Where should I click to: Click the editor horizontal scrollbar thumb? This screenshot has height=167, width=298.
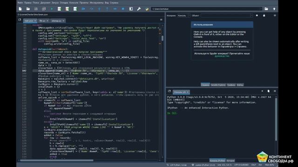pyautogui.click(x=57, y=161)
